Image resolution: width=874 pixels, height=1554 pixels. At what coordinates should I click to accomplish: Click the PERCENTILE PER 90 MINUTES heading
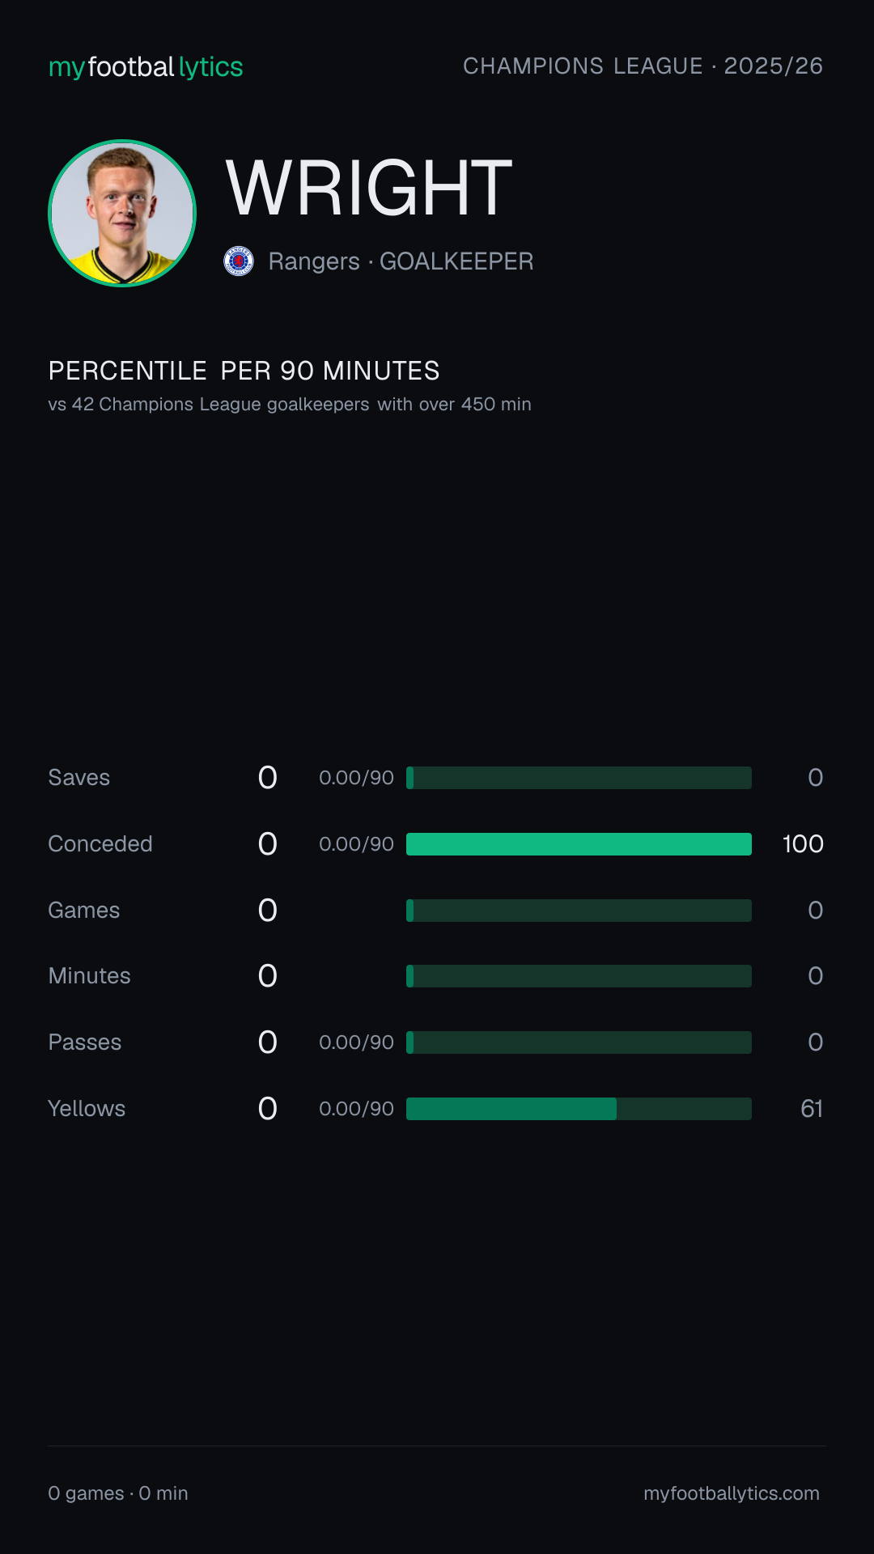click(x=244, y=371)
